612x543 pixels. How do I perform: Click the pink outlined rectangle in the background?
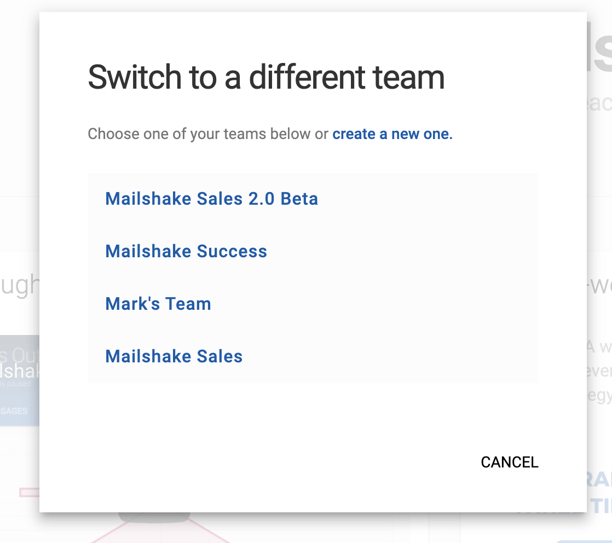pos(28,492)
